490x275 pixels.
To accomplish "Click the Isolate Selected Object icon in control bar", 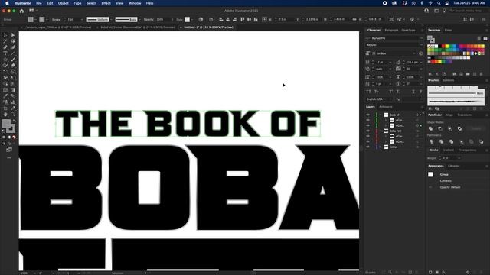I will pos(391,19).
